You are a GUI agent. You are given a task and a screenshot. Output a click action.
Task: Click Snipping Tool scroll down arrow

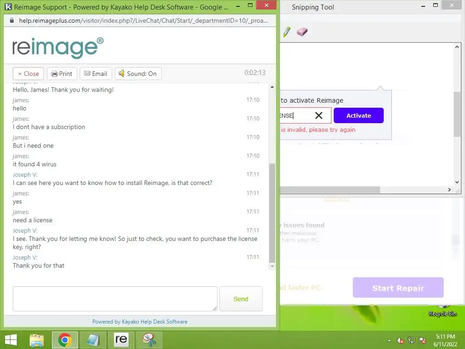click(457, 182)
